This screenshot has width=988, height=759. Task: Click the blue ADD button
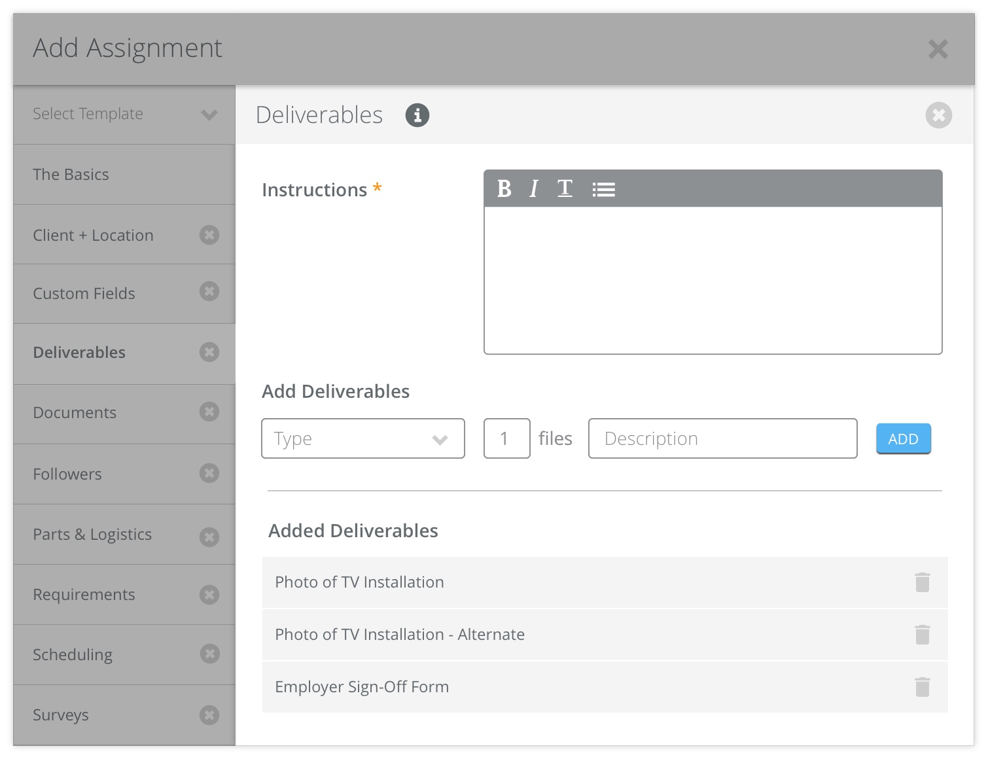[x=903, y=439]
